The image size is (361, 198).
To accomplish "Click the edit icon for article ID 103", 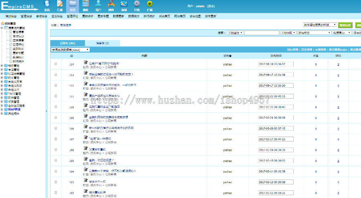I will (x=86, y=180).
